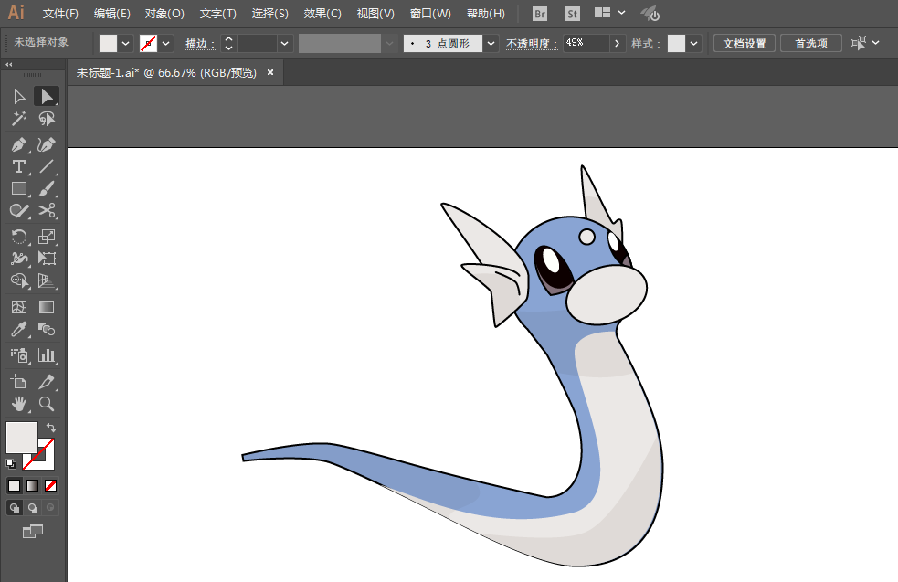Expand the stroke weight dropdown

pyautogui.click(x=285, y=44)
